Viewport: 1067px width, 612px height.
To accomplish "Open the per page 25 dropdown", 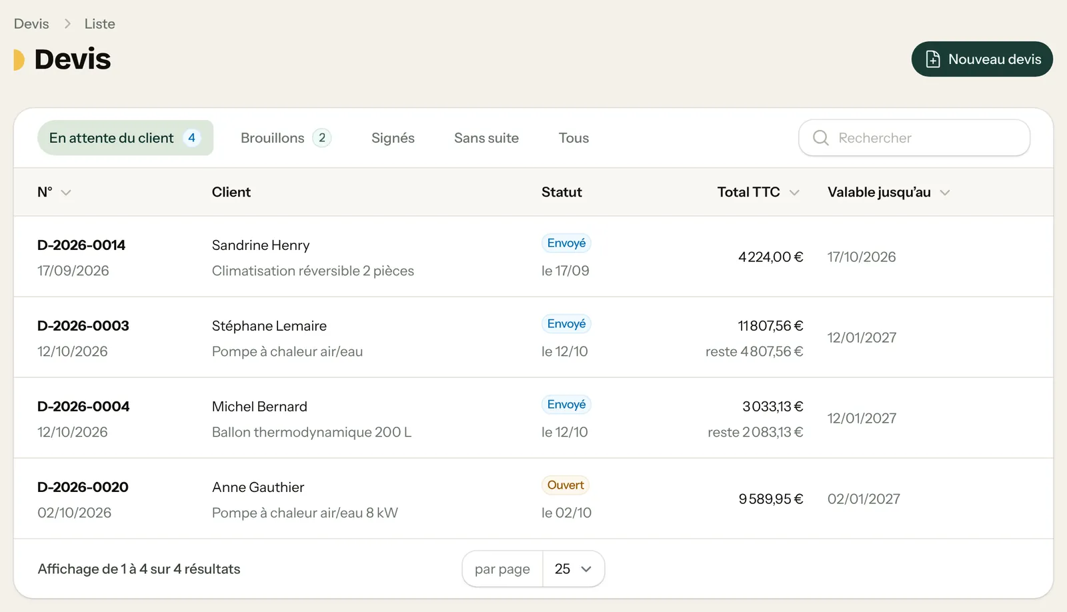I will (574, 569).
